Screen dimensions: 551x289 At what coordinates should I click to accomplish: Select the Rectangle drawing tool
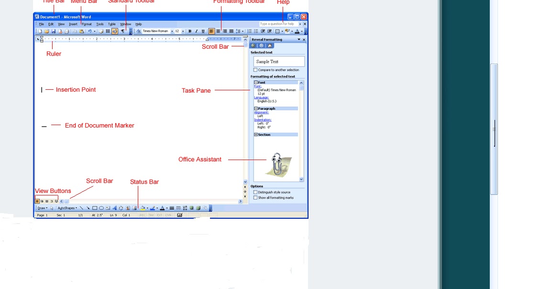pyautogui.click(x=95, y=208)
